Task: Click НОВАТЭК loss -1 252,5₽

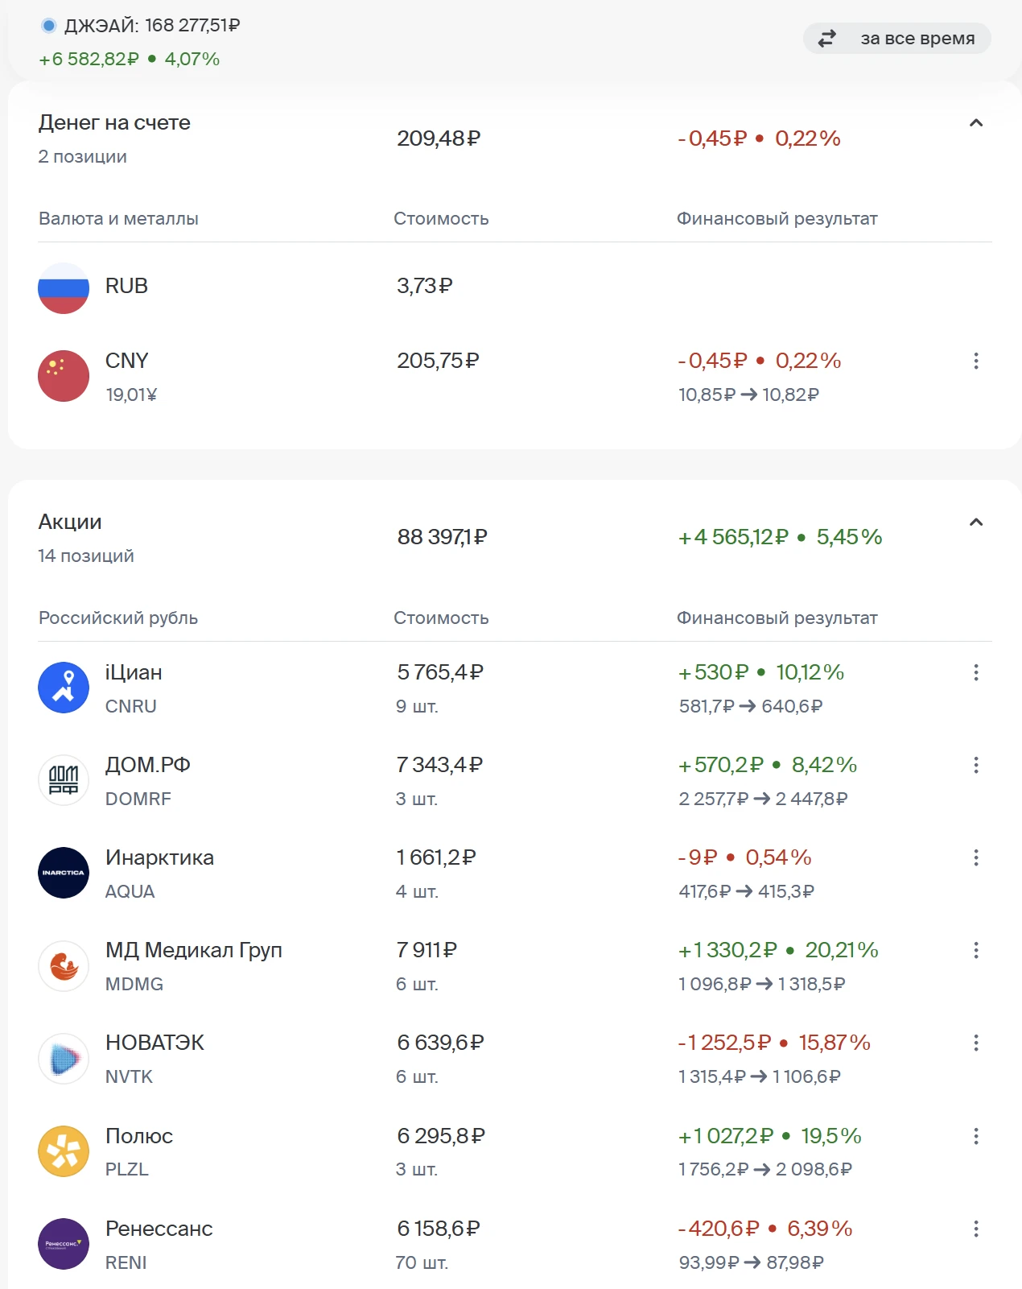Action: tap(724, 1043)
